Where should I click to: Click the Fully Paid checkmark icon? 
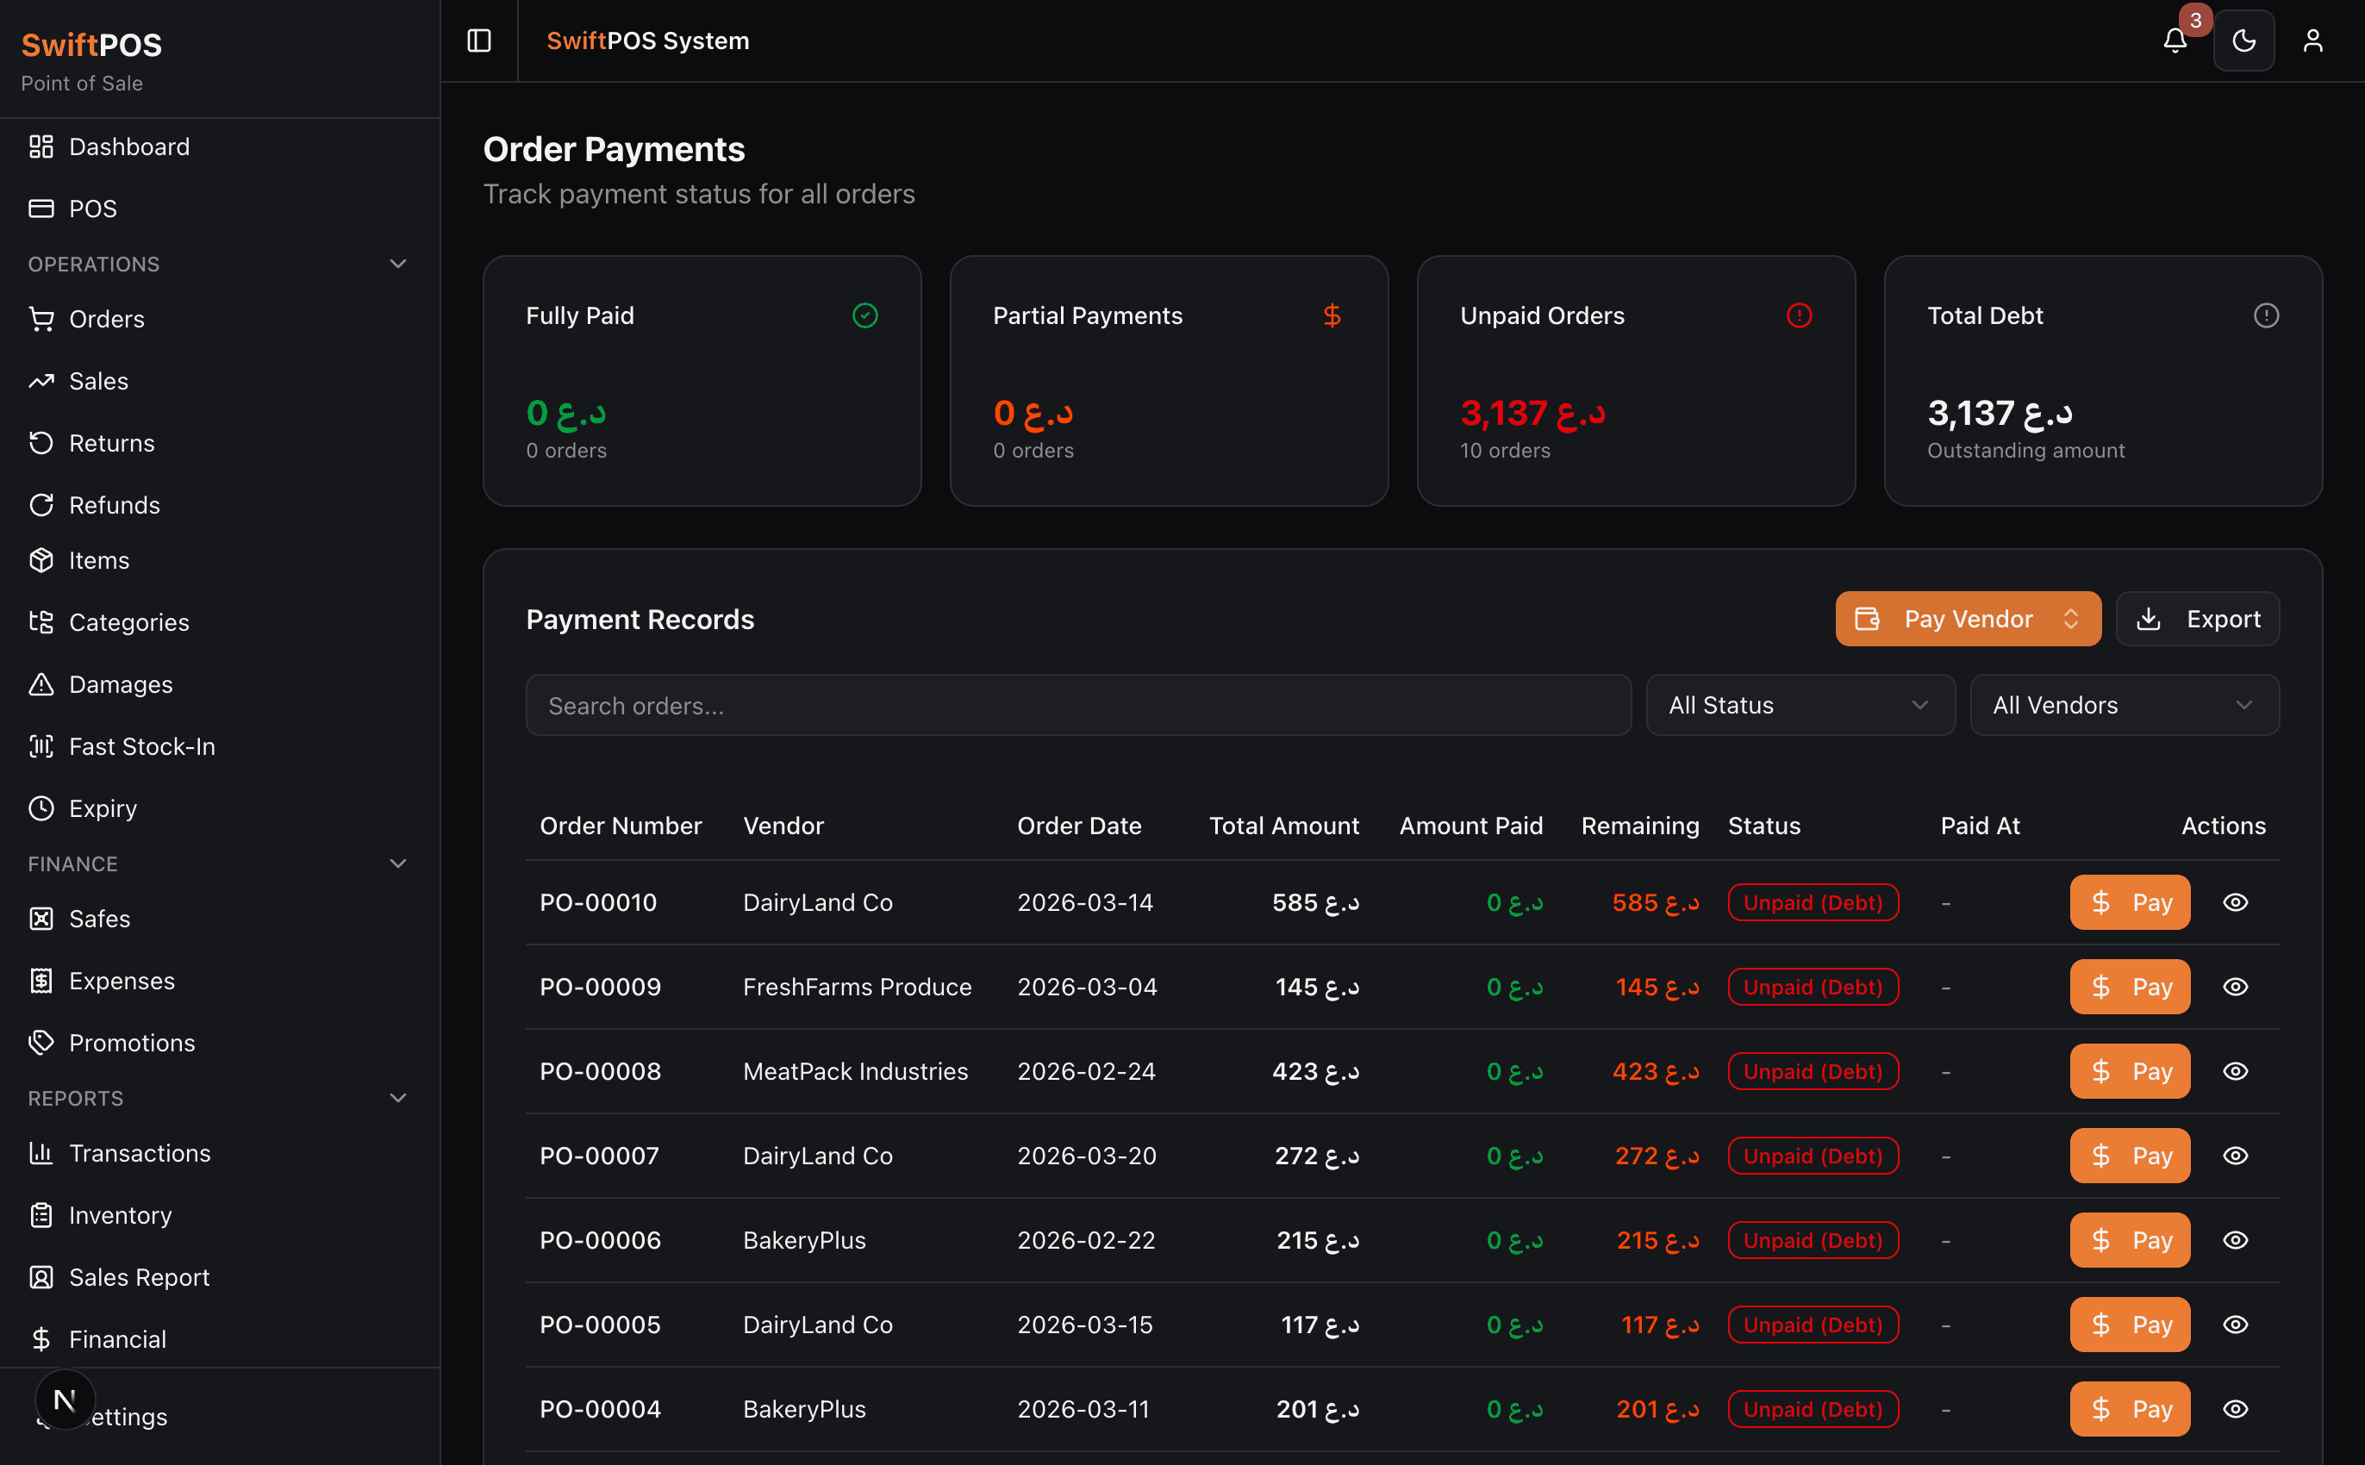[x=864, y=315]
